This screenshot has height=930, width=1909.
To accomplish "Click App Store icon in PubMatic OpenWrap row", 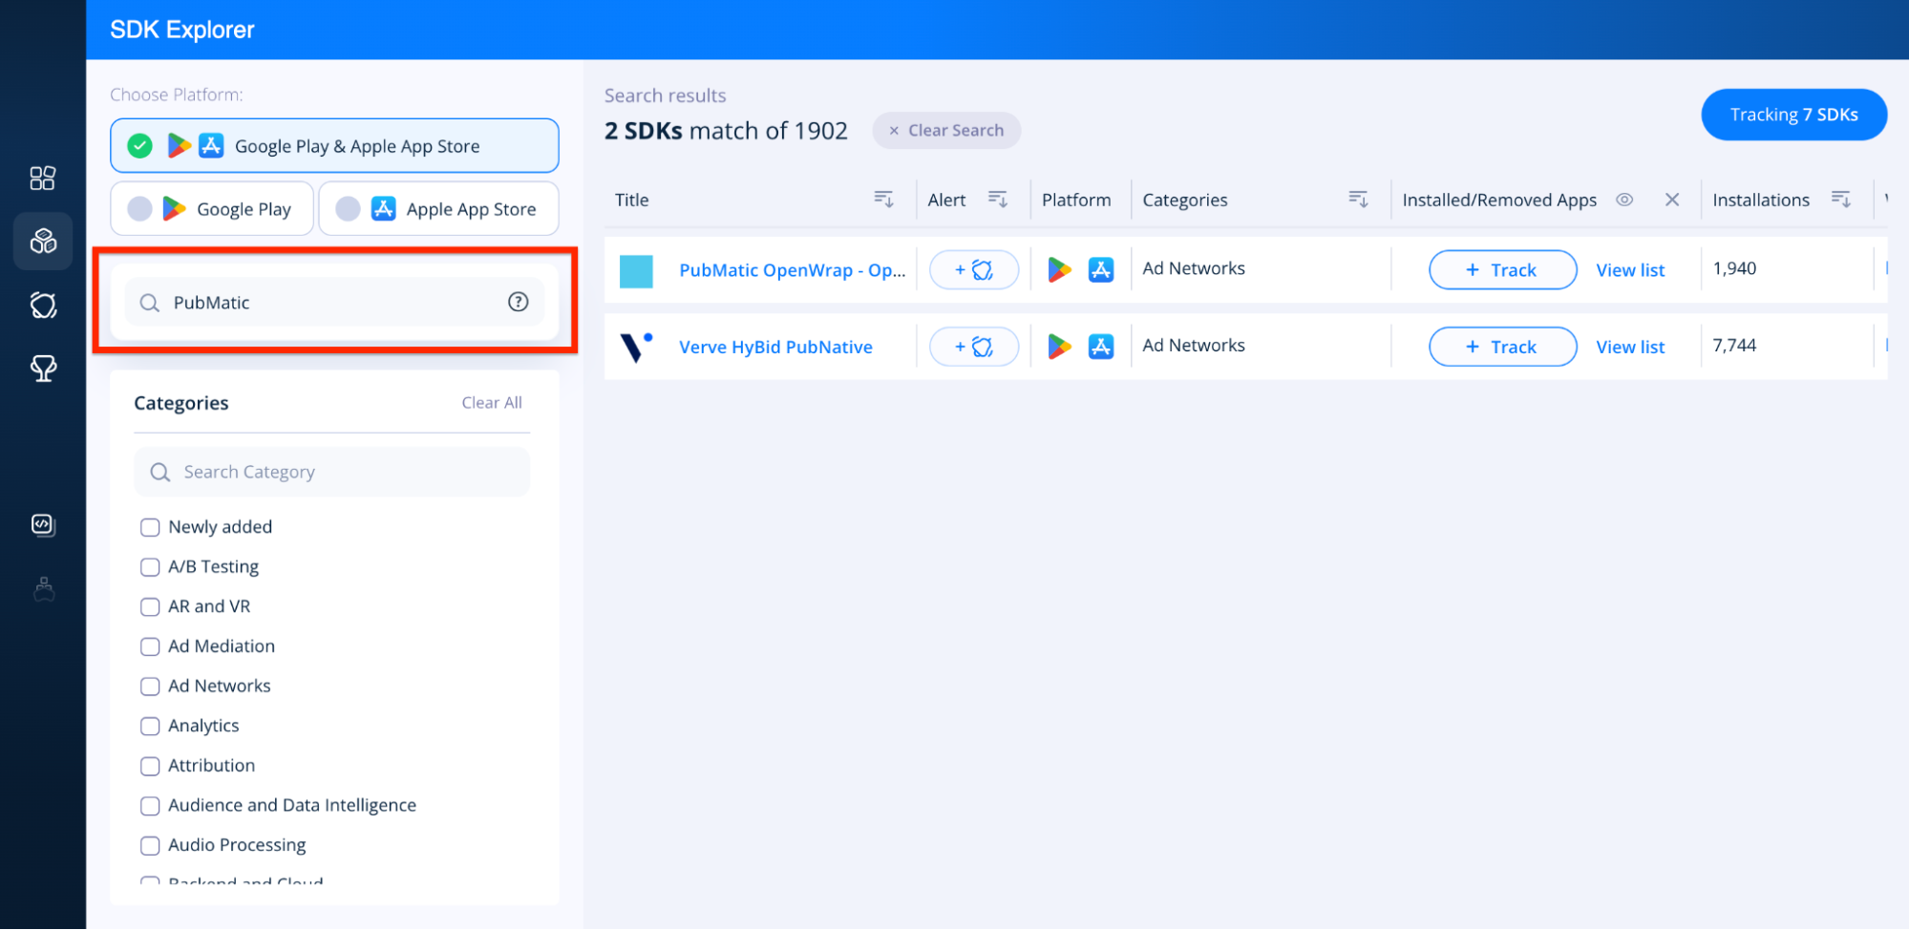I will [1101, 270].
